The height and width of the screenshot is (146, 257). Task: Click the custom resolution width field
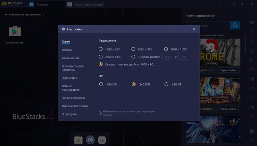click(167, 57)
